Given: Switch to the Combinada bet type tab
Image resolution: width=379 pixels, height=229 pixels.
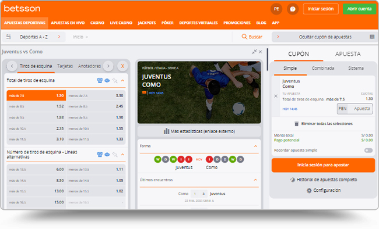Looking at the screenshot, I should click(x=323, y=68).
